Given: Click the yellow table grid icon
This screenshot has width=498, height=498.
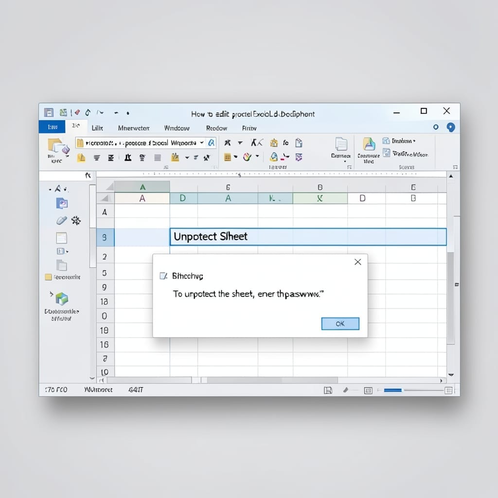Looking at the screenshot, I should (x=228, y=157).
